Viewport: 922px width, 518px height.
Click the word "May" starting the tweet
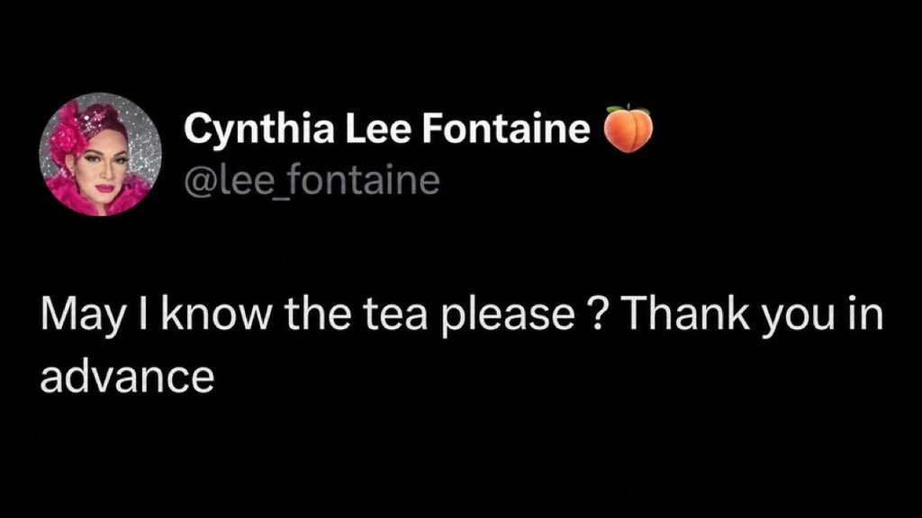[83, 317]
